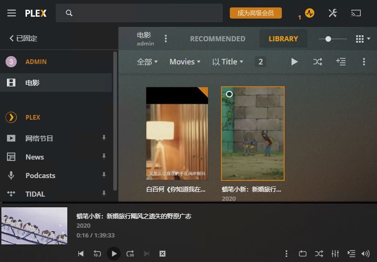Open the activity pulse icon
The width and height of the screenshot is (377, 262).
coord(309,13)
